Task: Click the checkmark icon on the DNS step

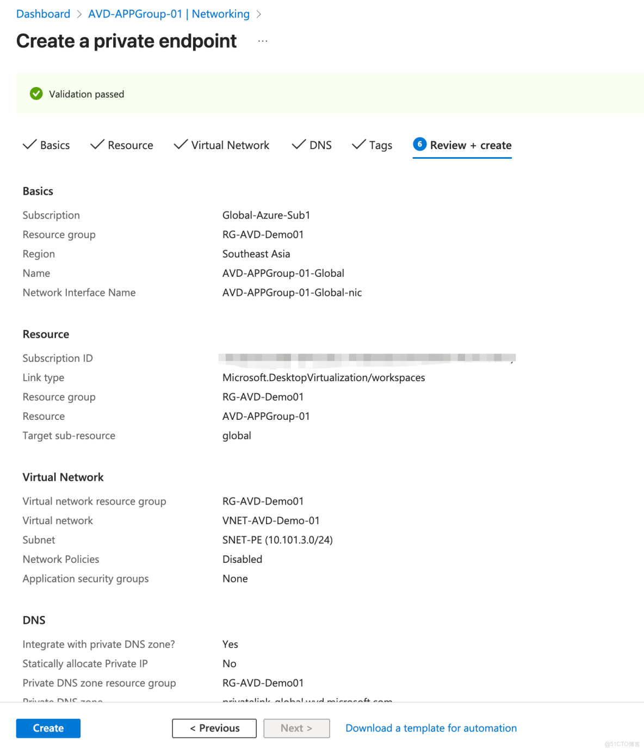Action: [298, 145]
